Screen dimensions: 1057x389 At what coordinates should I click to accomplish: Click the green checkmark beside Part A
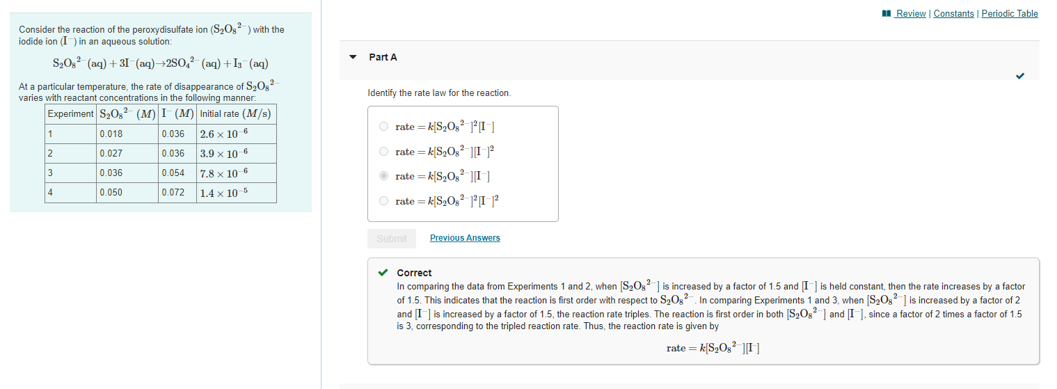1020,76
